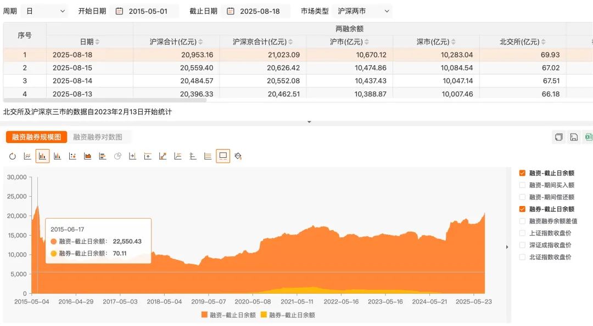
Task: Select the orange stepped line chart icon
Action: click(x=163, y=156)
